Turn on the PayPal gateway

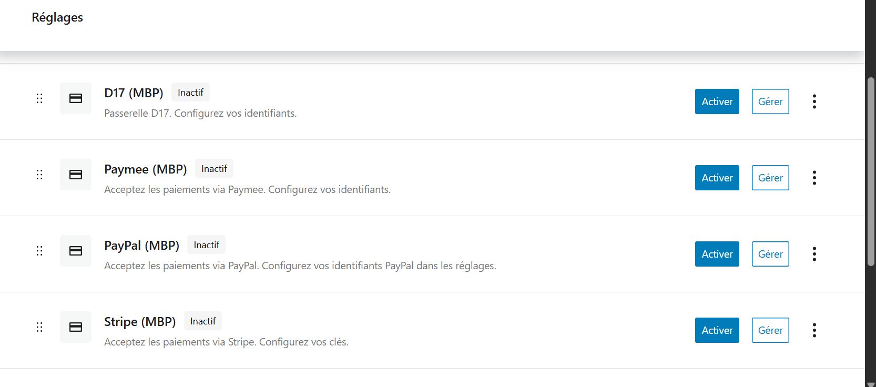pos(717,254)
